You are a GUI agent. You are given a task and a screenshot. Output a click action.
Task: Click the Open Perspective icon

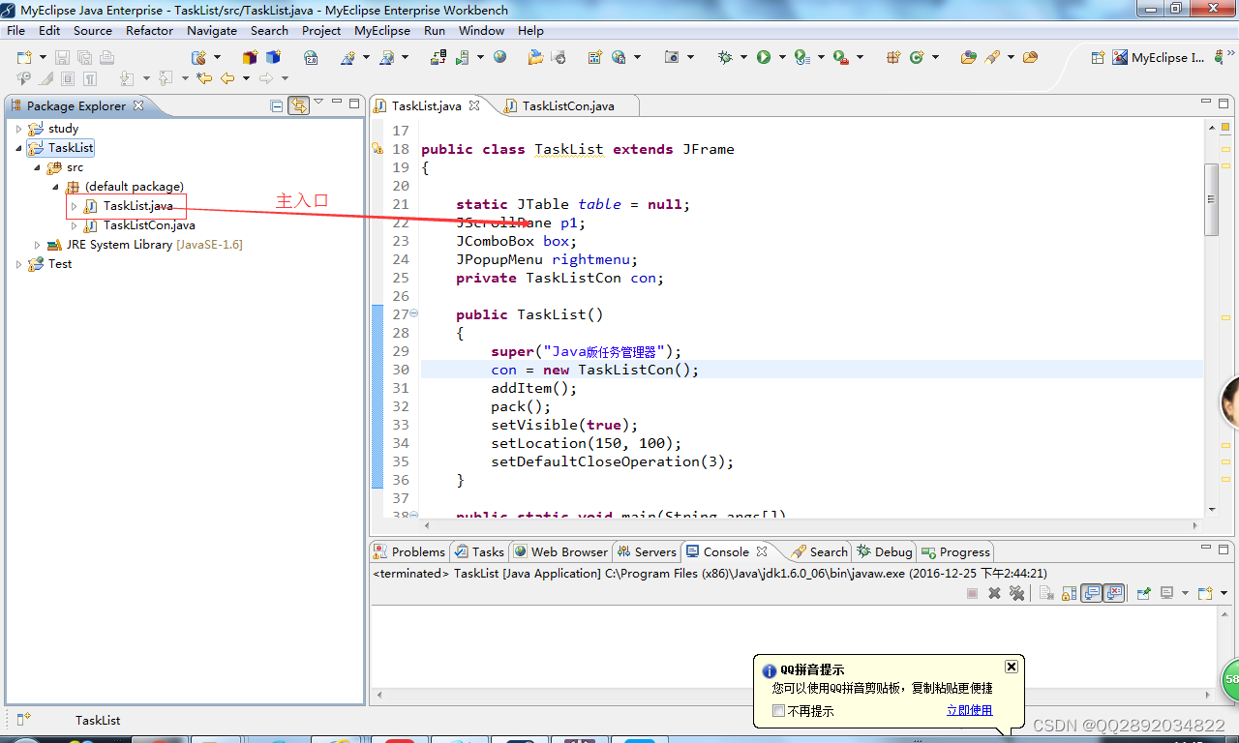click(x=1098, y=58)
